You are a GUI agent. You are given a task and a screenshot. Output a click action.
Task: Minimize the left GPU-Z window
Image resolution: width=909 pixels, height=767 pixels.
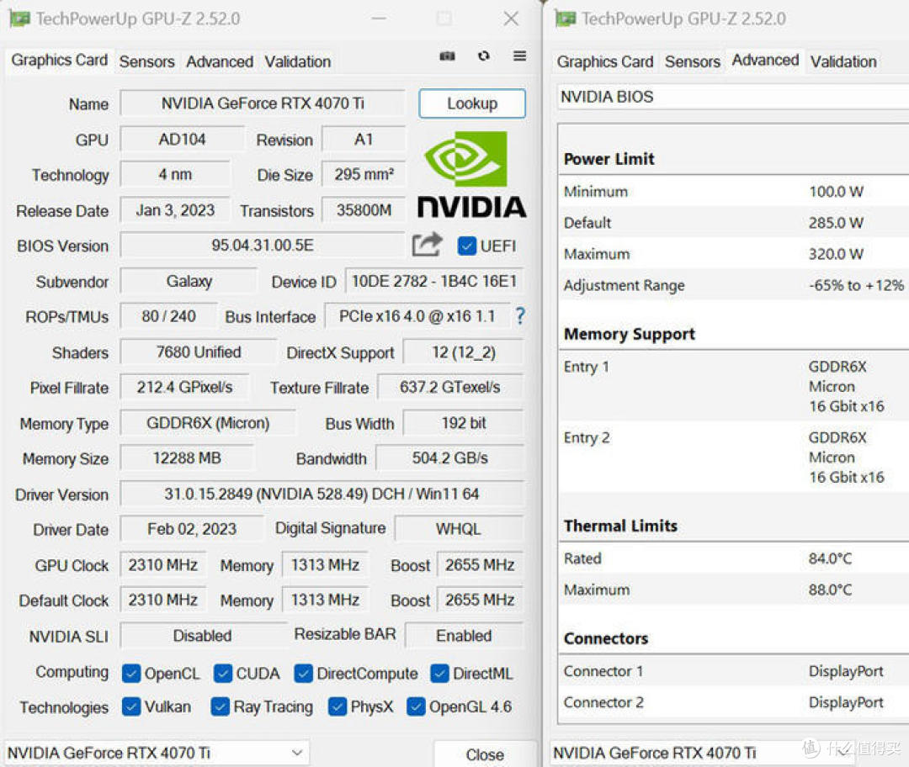[379, 19]
